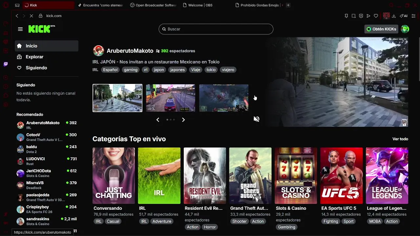Open Twitch in the Opera sidebar
This screenshot has height=236, width=420.
[6, 64]
